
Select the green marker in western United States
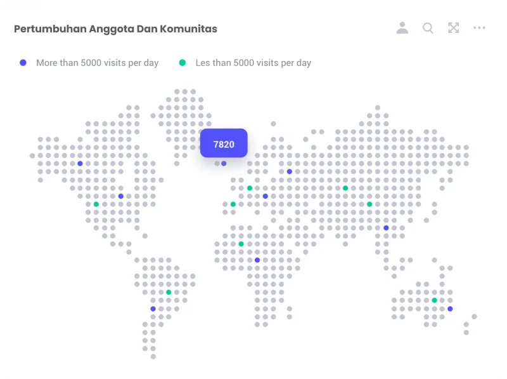coord(96,204)
